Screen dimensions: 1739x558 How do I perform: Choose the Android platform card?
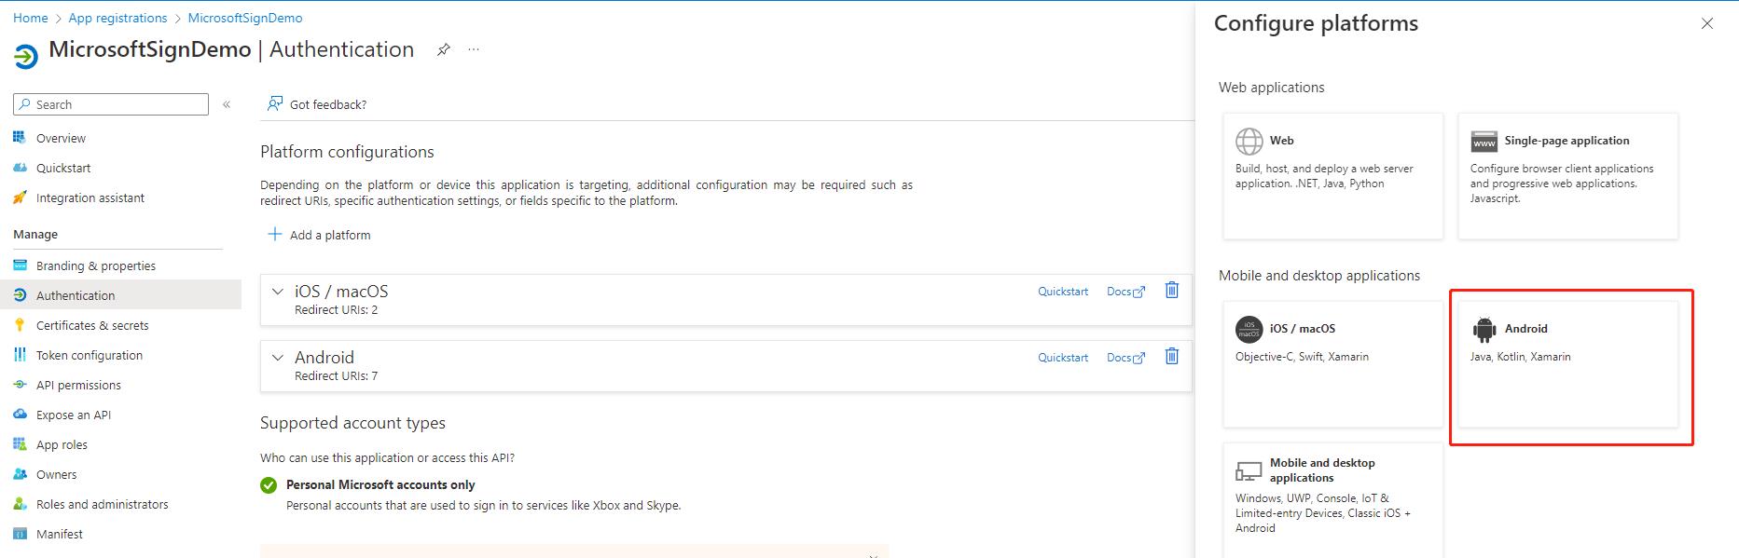1568,364
